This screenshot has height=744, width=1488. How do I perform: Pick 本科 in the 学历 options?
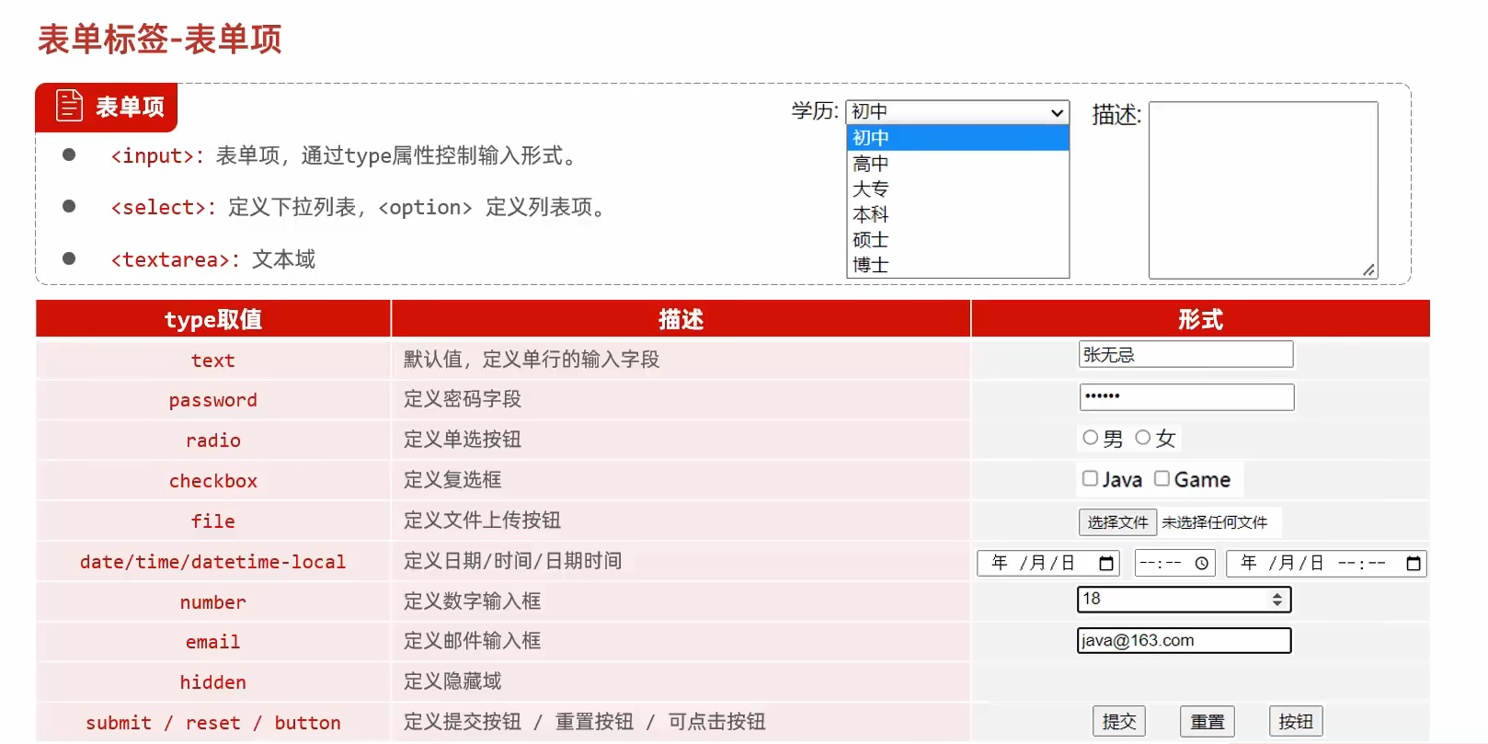point(870,214)
